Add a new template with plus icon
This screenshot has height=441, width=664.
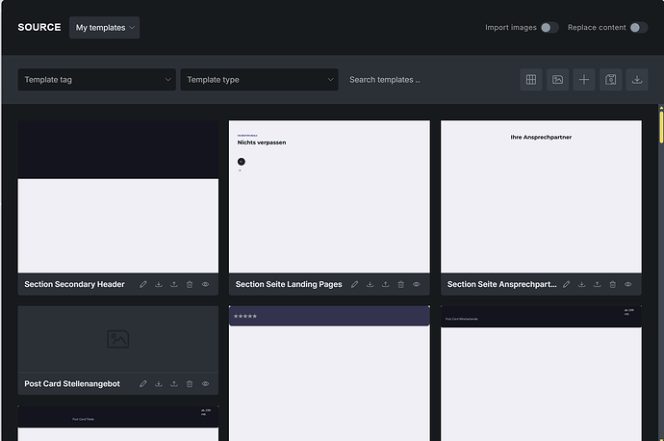click(584, 80)
